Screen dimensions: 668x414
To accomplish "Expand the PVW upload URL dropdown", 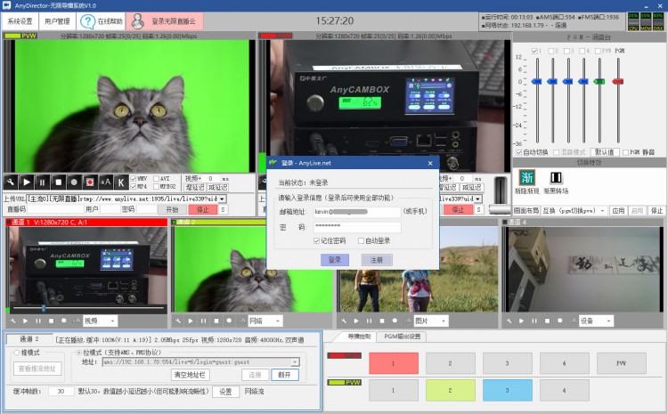I will pyautogui.click(x=222, y=199).
